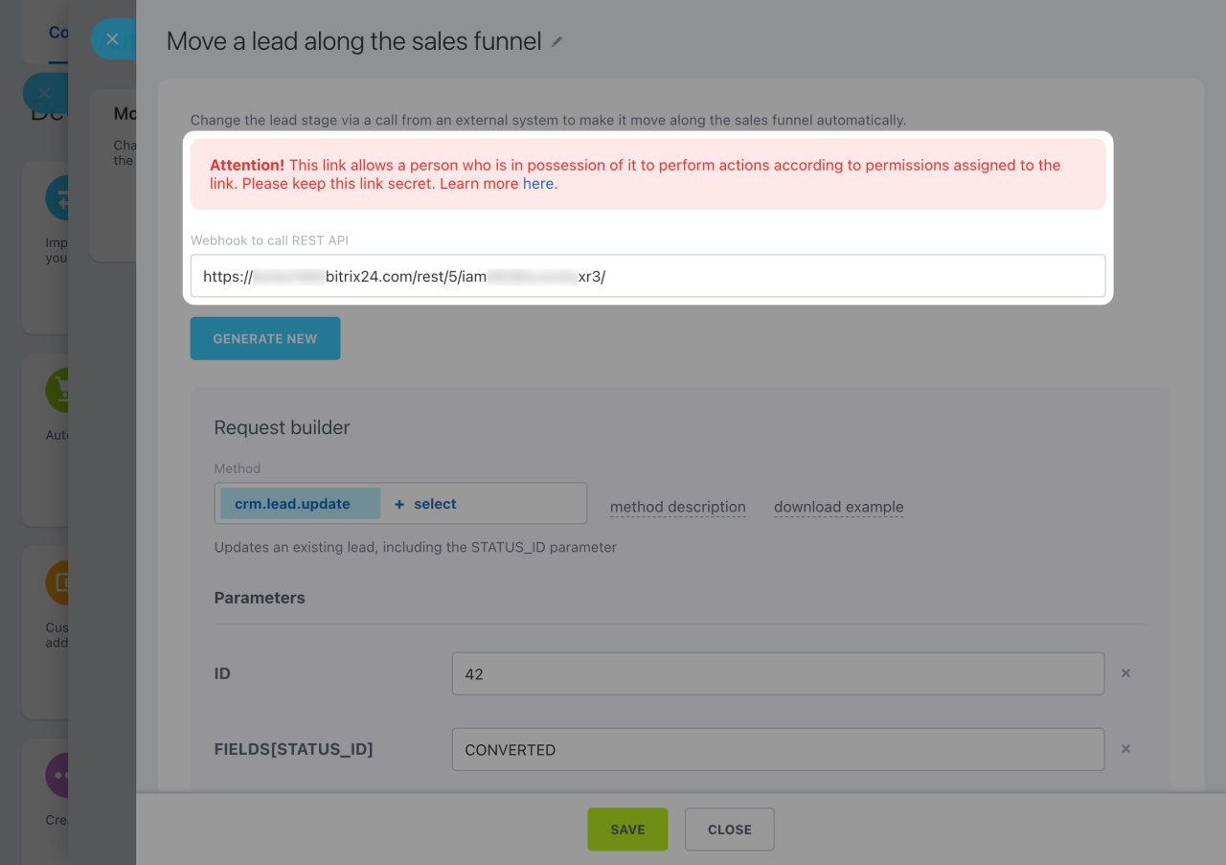Click the plus select method option

tap(425, 504)
